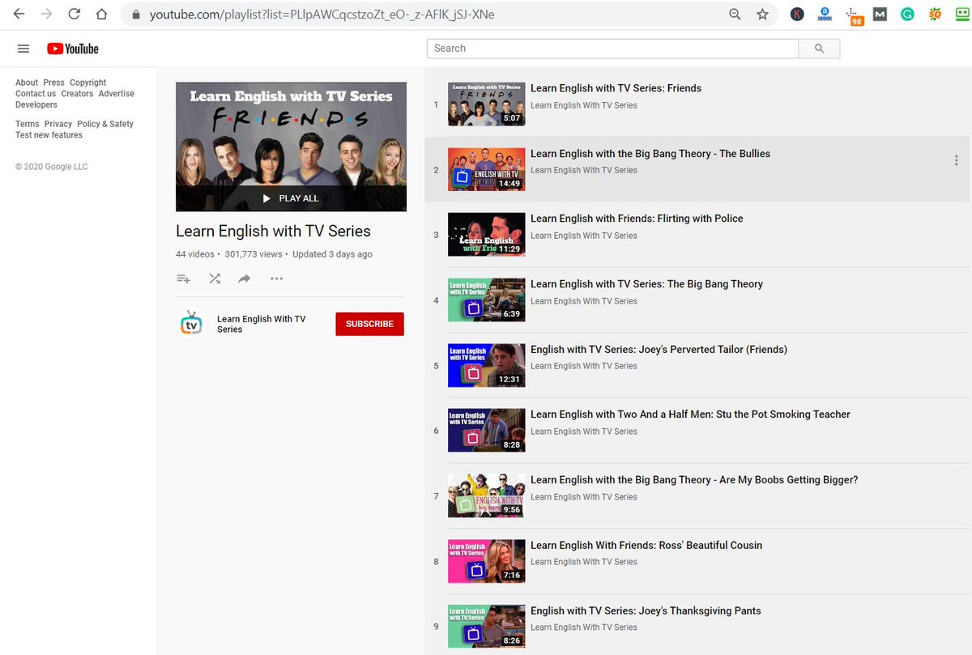The height and width of the screenshot is (655, 972).
Task: Open the Creators link
Action: [77, 94]
